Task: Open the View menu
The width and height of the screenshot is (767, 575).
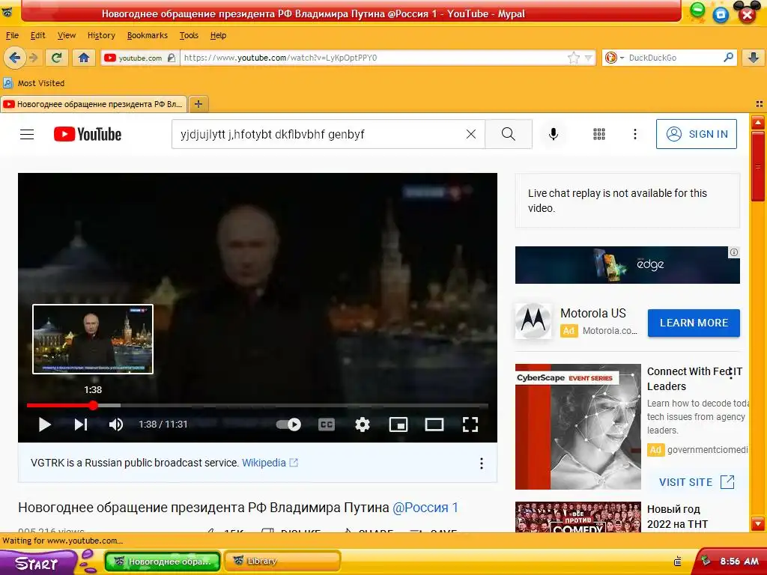Action: pos(67,35)
